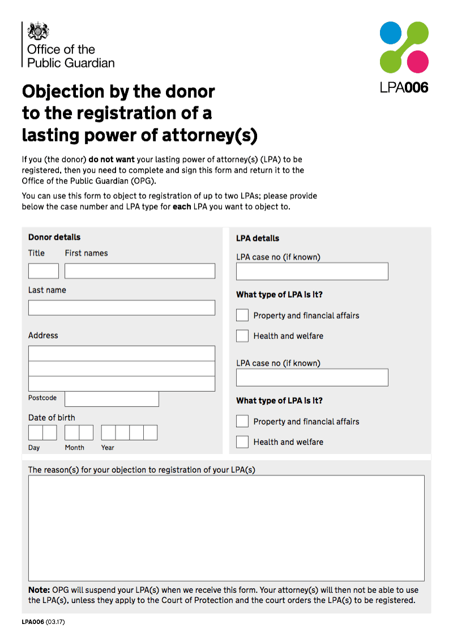Click inside the Title field
Image resolution: width=453 pixels, height=641 pixels.
pyautogui.click(x=43, y=270)
